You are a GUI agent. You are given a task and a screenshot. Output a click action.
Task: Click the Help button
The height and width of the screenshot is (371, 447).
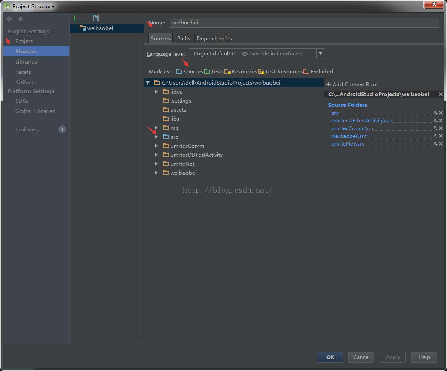(x=424, y=357)
